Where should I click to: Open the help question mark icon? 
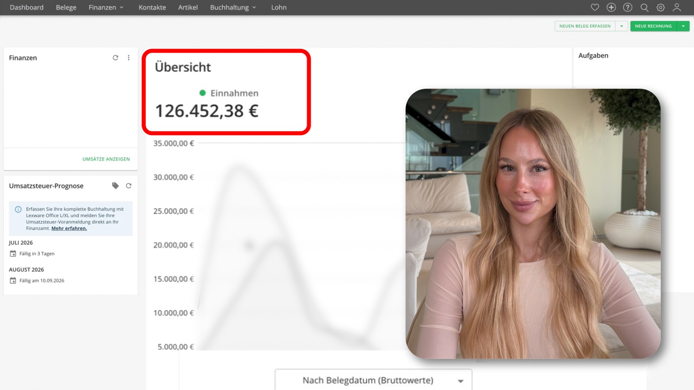[628, 7]
